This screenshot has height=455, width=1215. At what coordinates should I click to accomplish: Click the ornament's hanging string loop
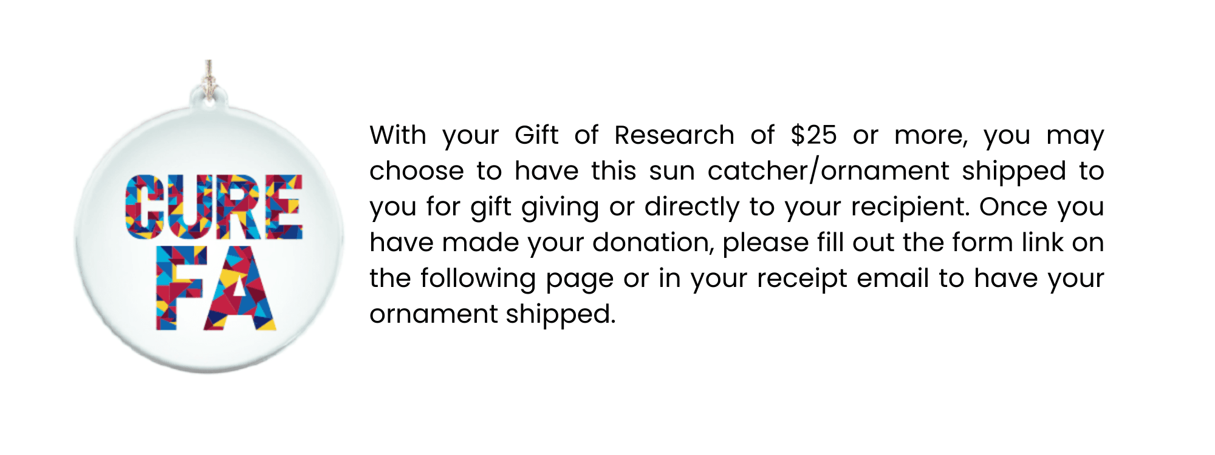point(209,82)
